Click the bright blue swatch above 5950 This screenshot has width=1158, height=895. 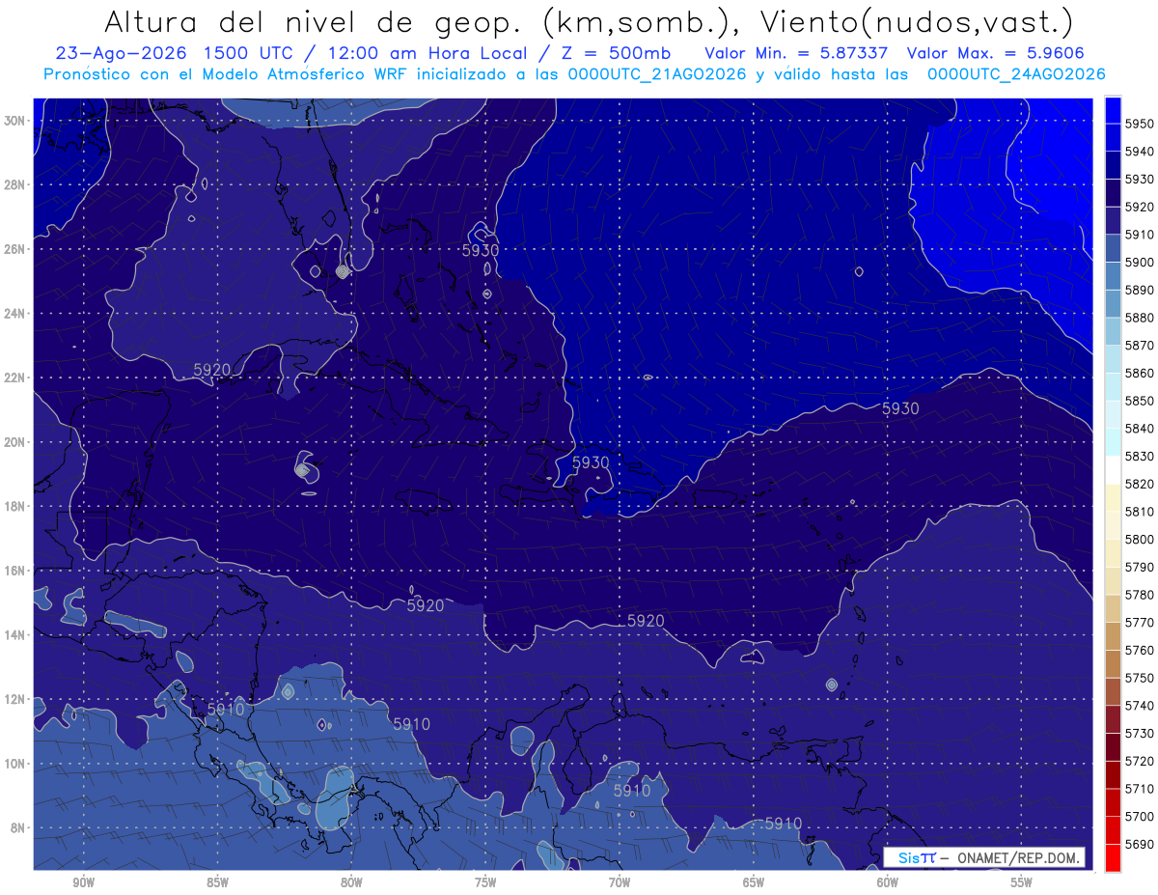point(1113,110)
